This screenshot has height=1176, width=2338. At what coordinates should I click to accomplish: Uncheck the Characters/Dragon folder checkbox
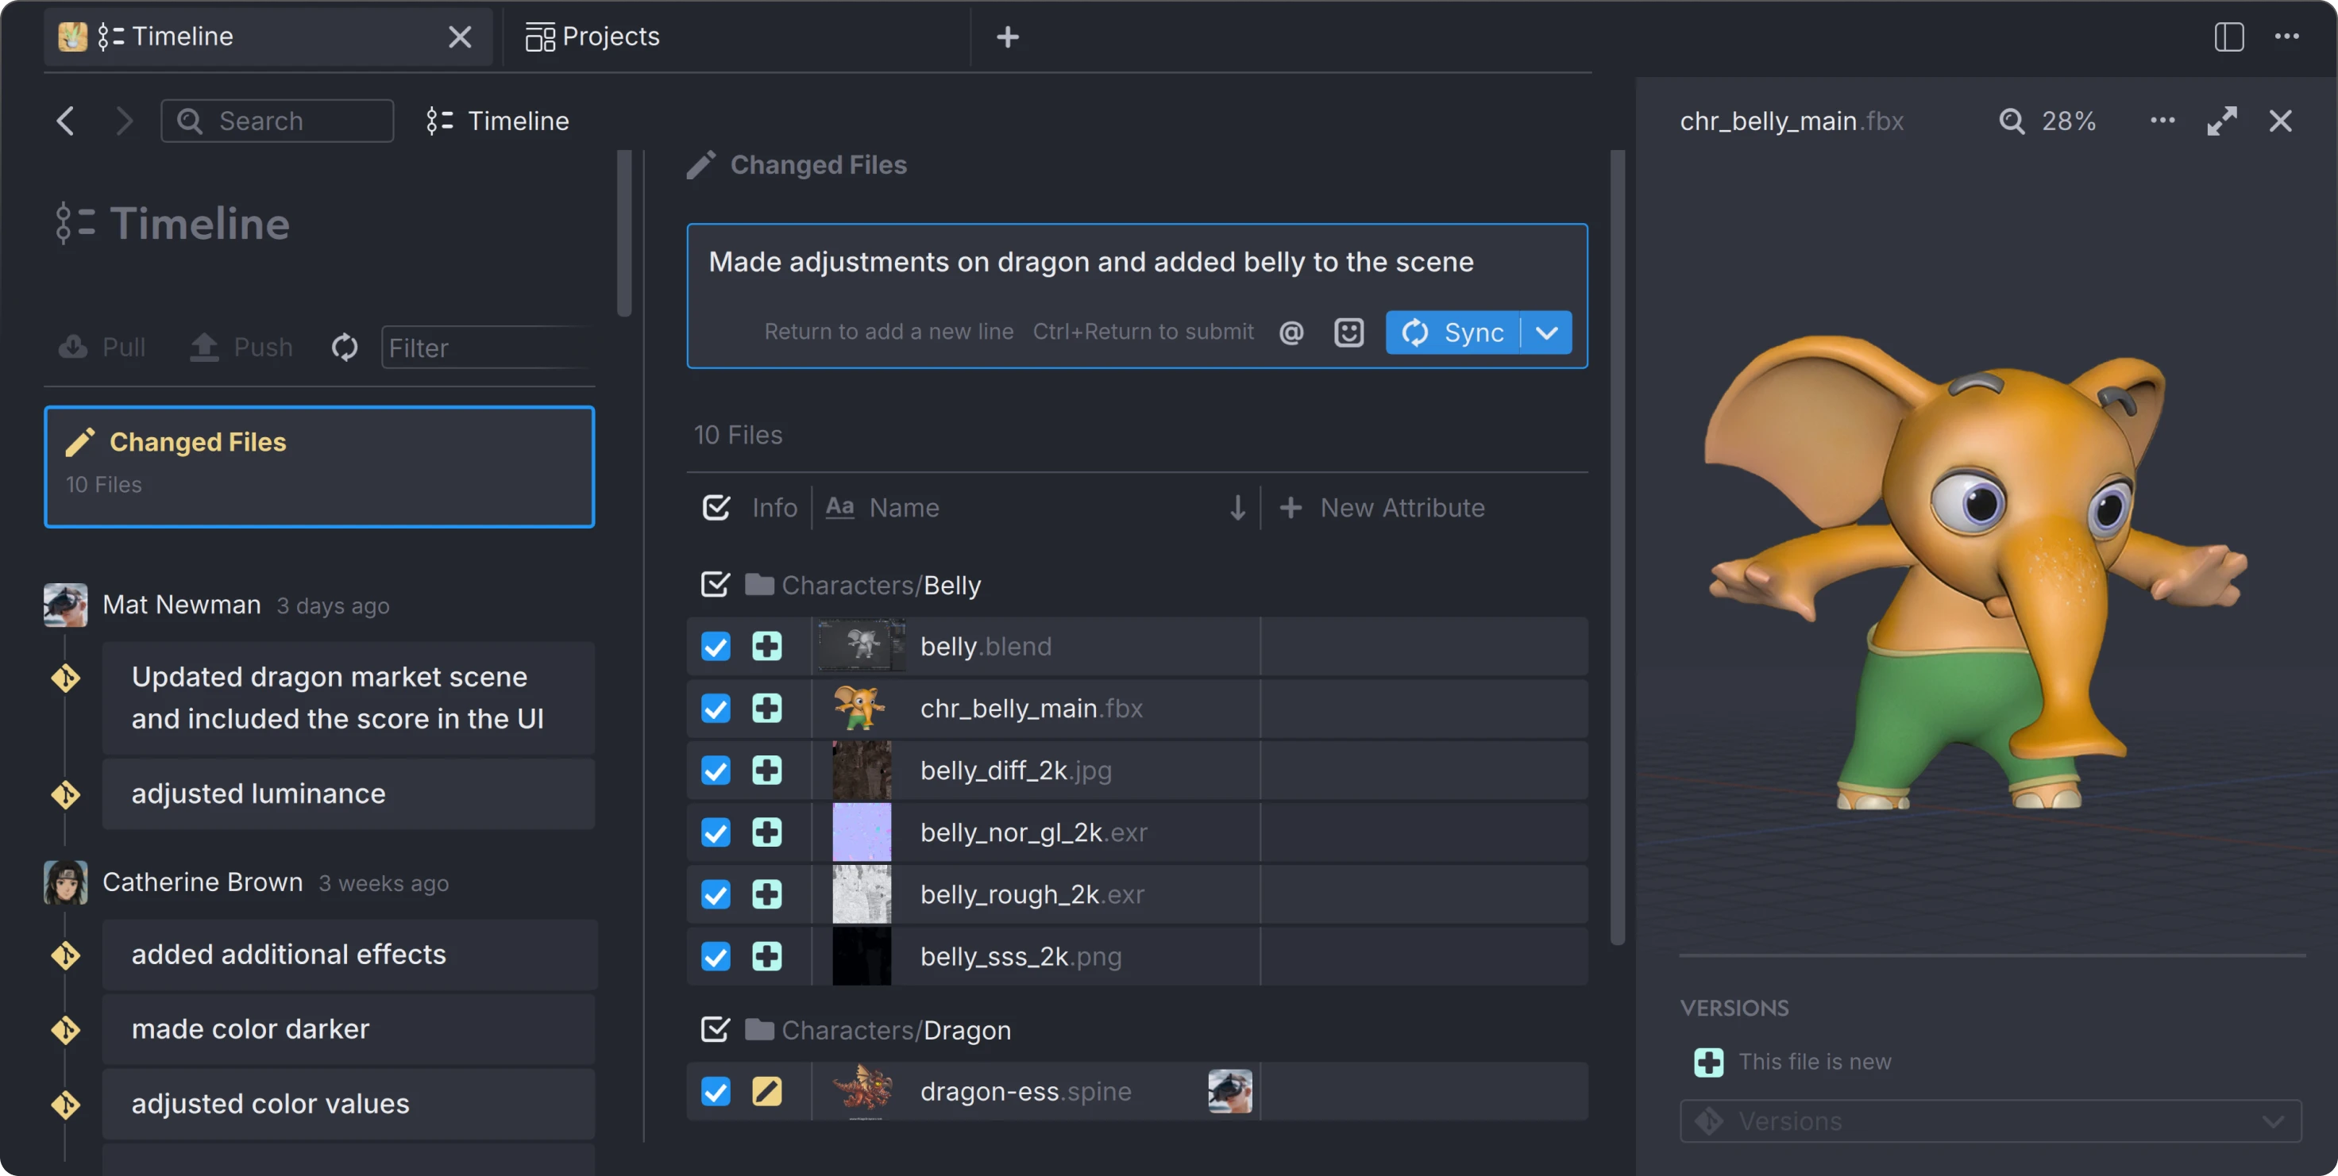tap(716, 1029)
